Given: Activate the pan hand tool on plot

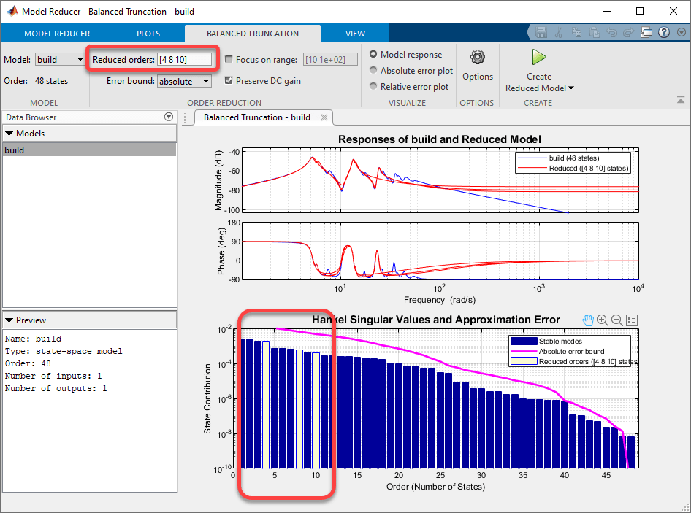Looking at the screenshot, I should click(x=589, y=320).
